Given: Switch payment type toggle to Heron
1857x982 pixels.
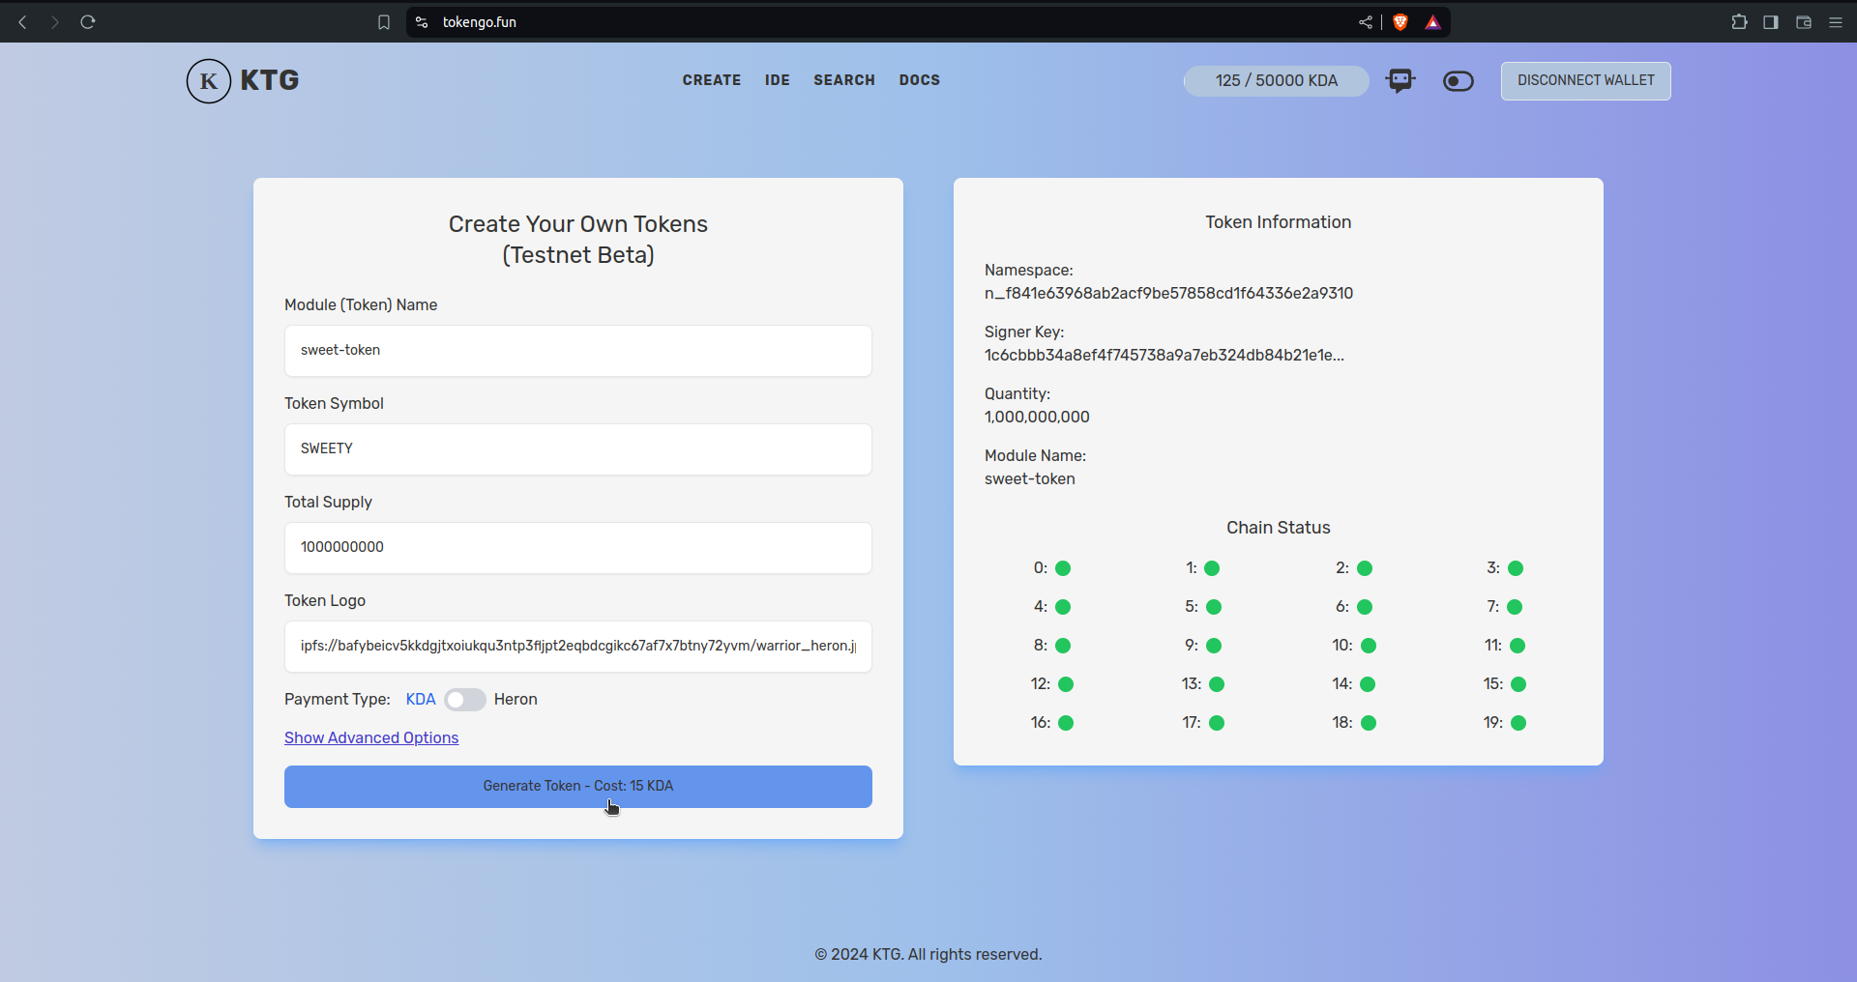Looking at the screenshot, I should (x=465, y=700).
